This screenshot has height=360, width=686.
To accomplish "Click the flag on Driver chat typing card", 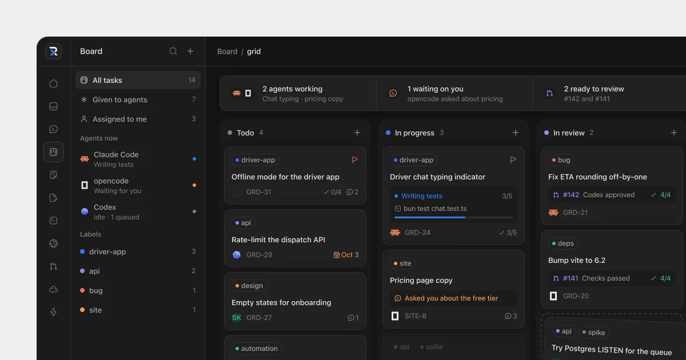I will click(513, 160).
